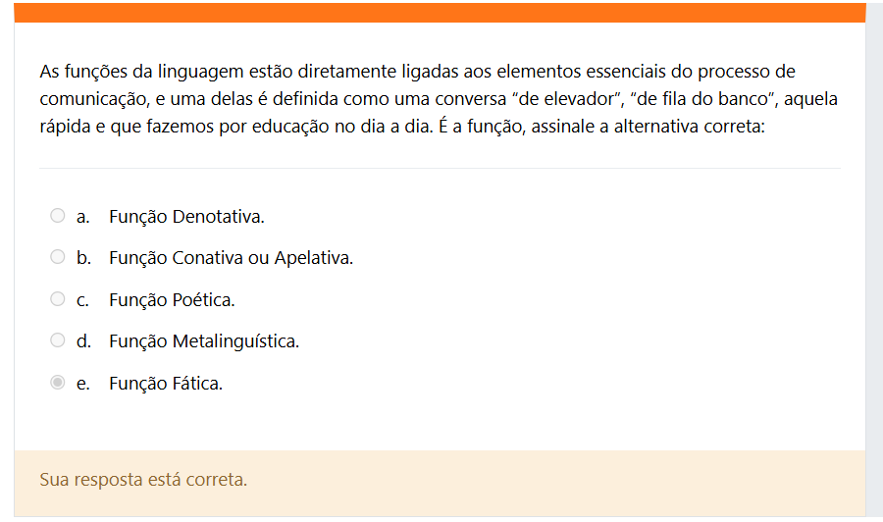Click the letter 'e.' option marker
Viewport: 883px width, 522px height.
(x=82, y=384)
